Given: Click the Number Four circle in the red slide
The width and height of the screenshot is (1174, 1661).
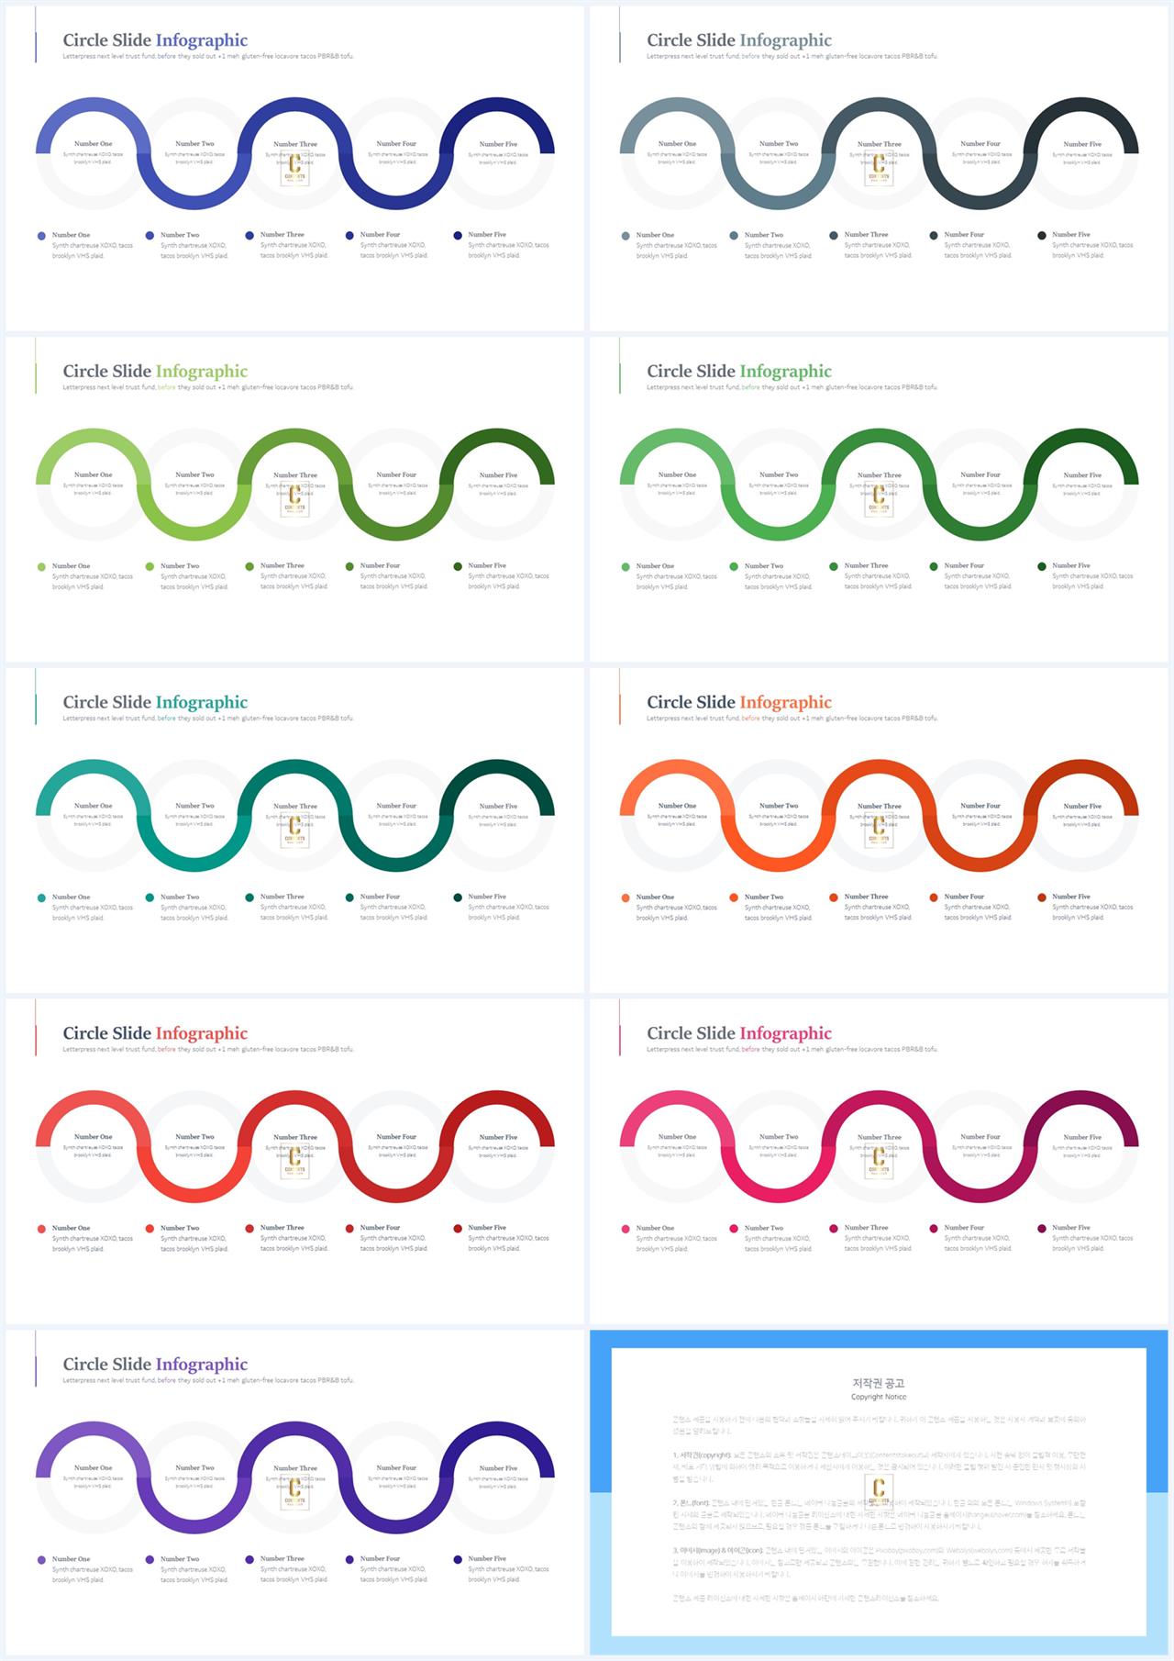Looking at the screenshot, I should coord(396,1146).
